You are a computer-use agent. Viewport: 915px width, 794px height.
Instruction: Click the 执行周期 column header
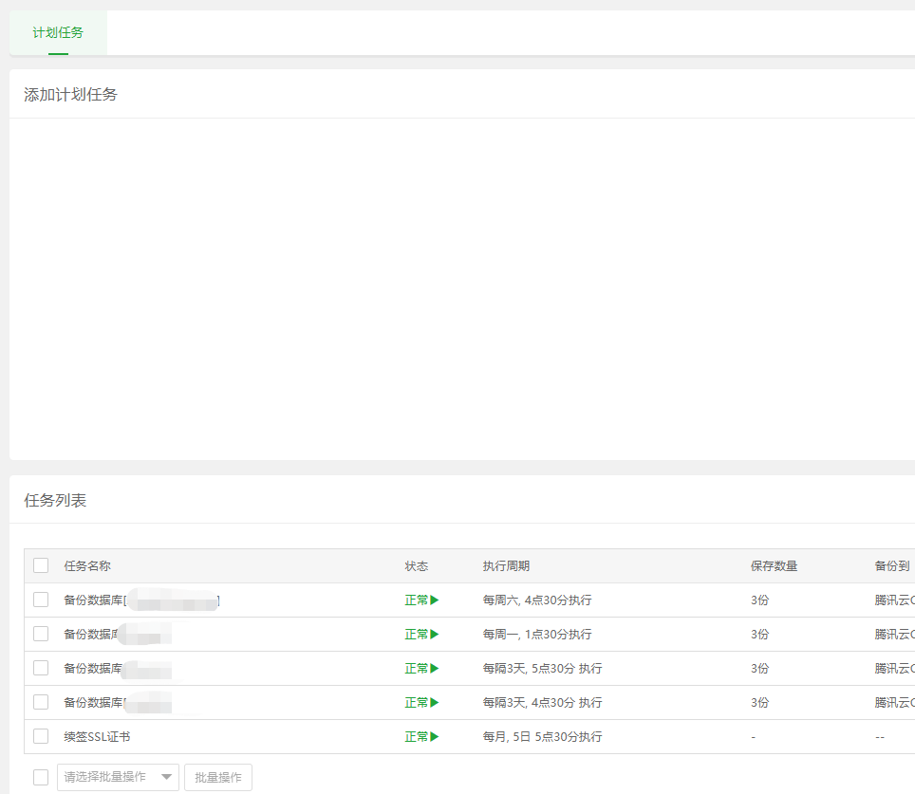click(506, 566)
